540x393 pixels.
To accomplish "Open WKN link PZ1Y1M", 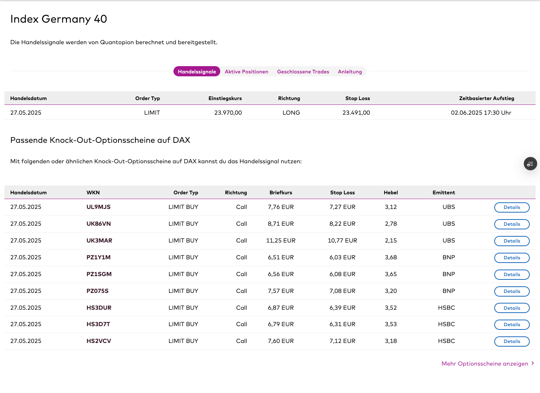I will [98, 257].
